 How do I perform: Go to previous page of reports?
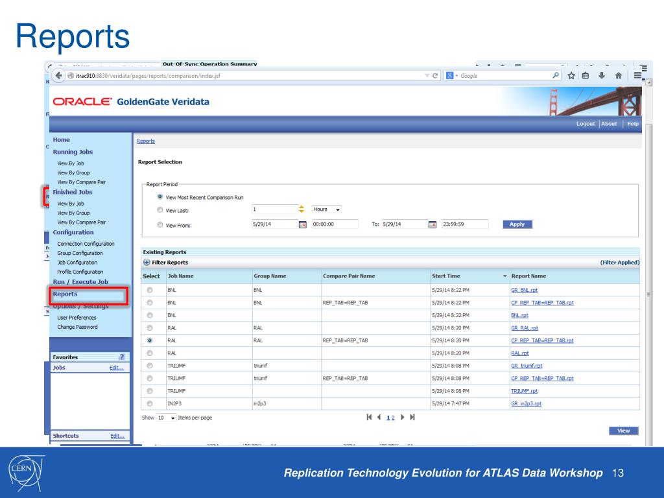point(379,417)
